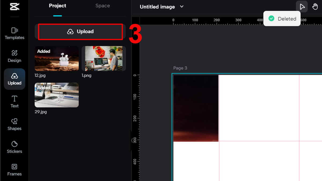Activate the Select arrow pointer tool
Viewport: 322px width, 181px height.
[302, 7]
